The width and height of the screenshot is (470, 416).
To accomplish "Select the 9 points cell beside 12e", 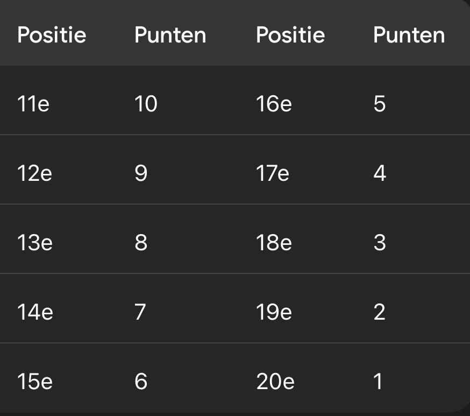I will (x=141, y=173).
